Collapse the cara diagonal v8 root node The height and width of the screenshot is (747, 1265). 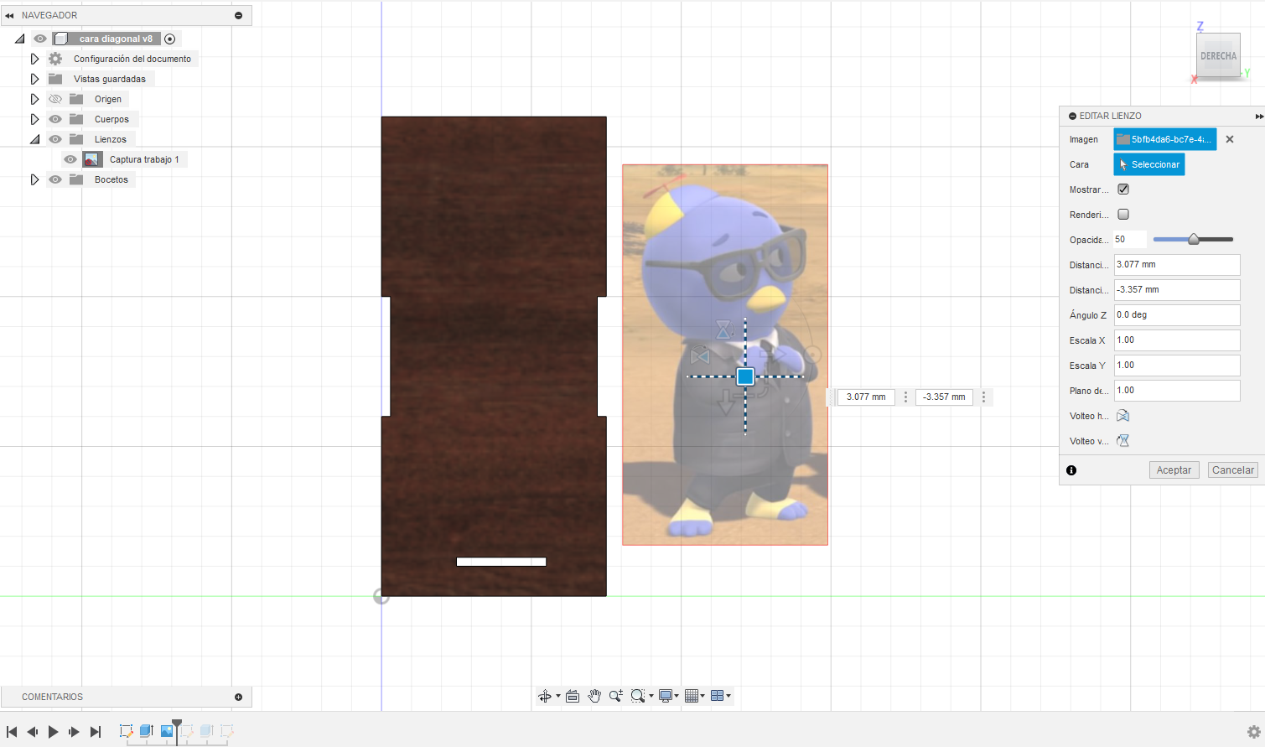pyautogui.click(x=19, y=39)
